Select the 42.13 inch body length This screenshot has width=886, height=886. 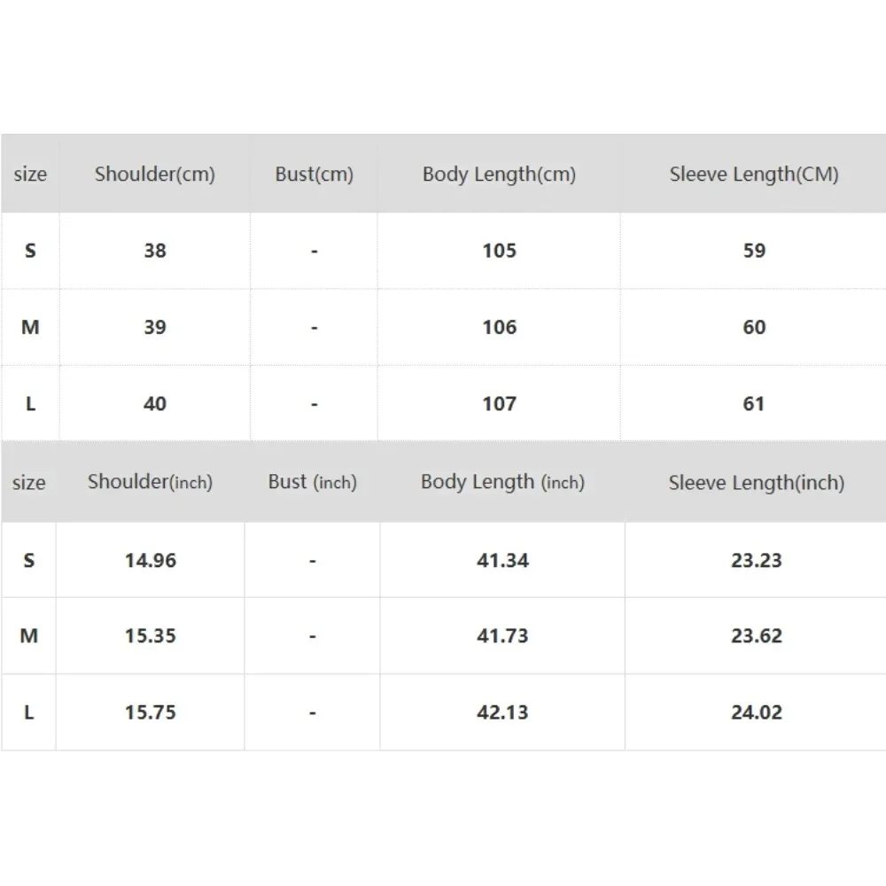pos(502,712)
